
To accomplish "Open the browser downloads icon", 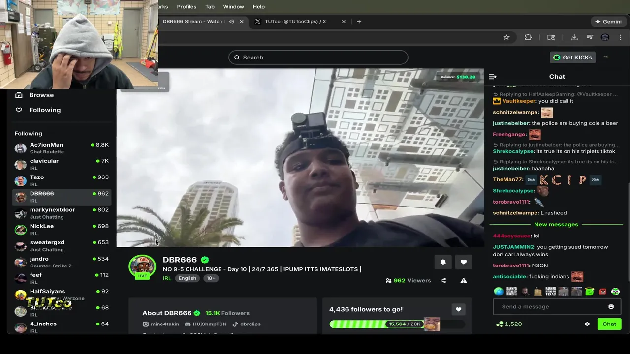I will point(574,37).
